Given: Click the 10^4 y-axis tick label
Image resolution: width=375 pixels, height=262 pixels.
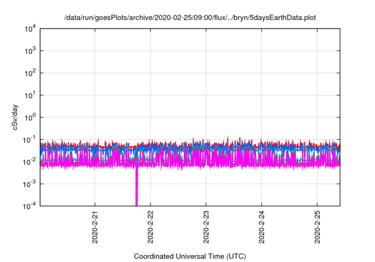Looking at the screenshot, I should click(30, 29).
